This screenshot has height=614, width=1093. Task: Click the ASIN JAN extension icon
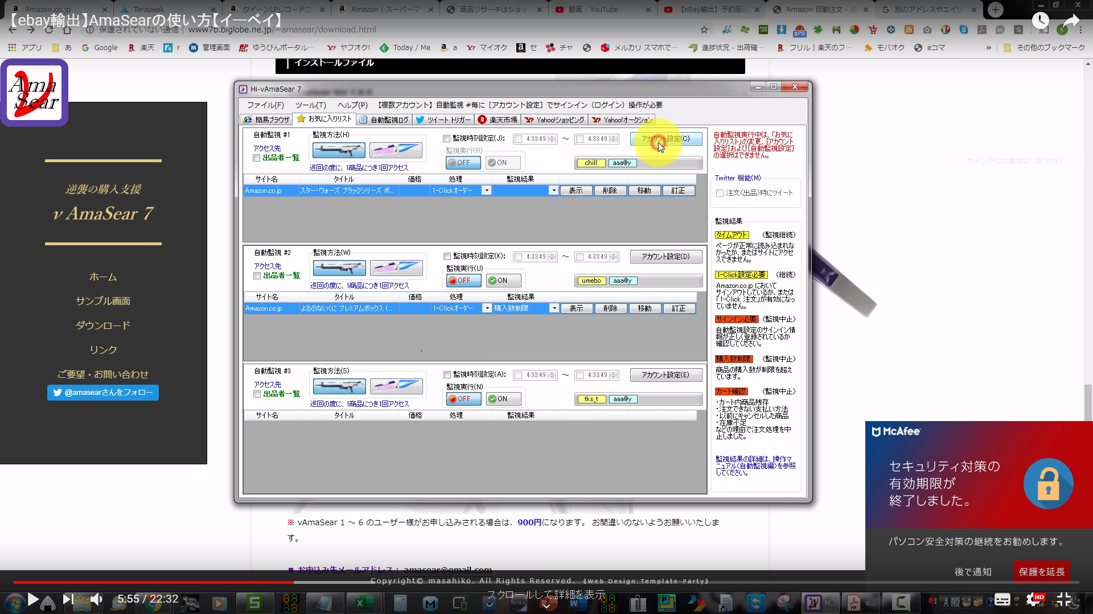click(x=763, y=30)
